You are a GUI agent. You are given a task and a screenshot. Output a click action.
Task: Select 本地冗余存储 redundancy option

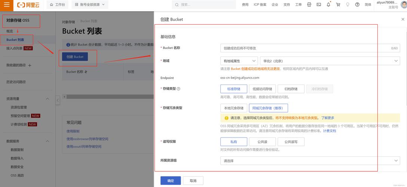[234, 108]
